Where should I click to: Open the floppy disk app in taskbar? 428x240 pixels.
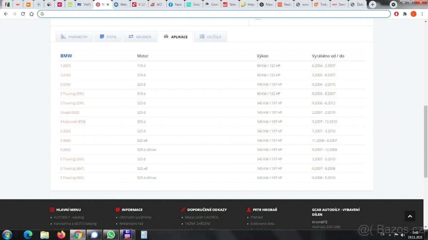tap(127, 235)
